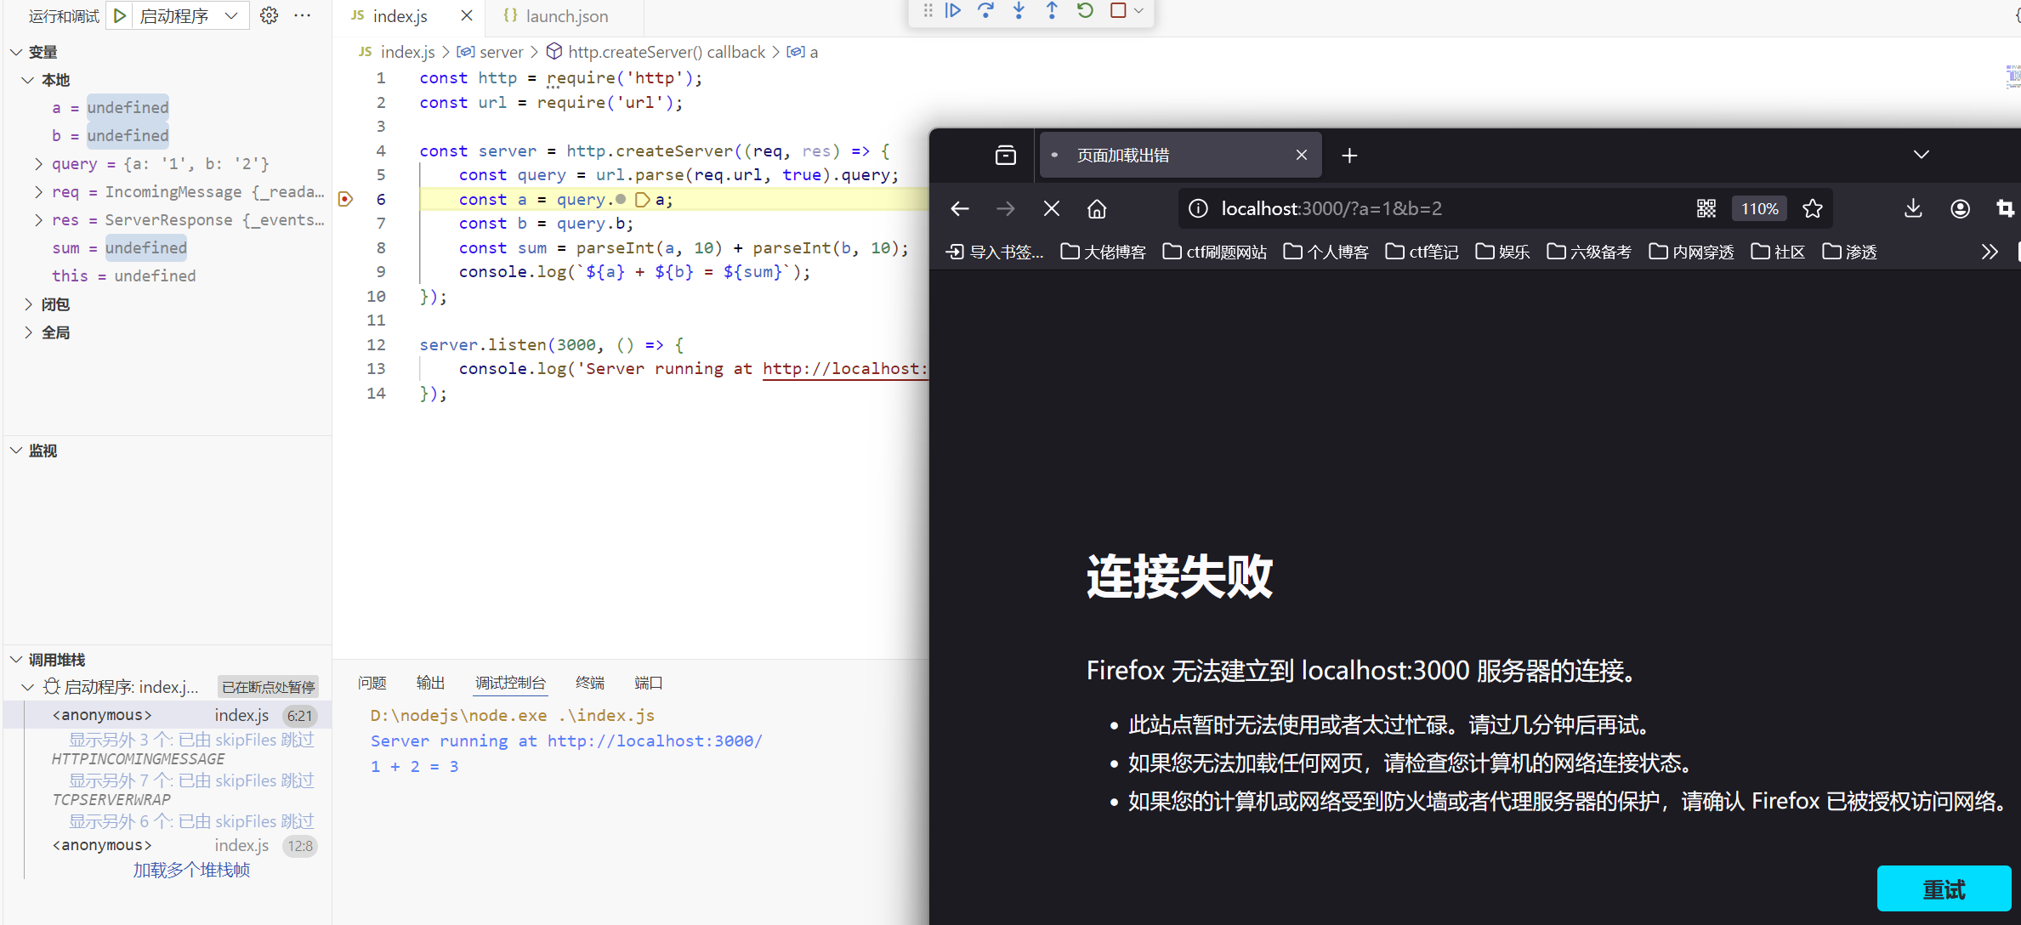Close the 页面加载出错 Firefox tab
2021x925 pixels.
[x=1301, y=155]
